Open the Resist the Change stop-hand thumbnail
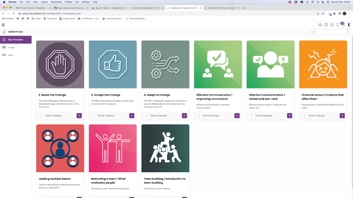The width and height of the screenshot is (353, 198). click(x=60, y=65)
